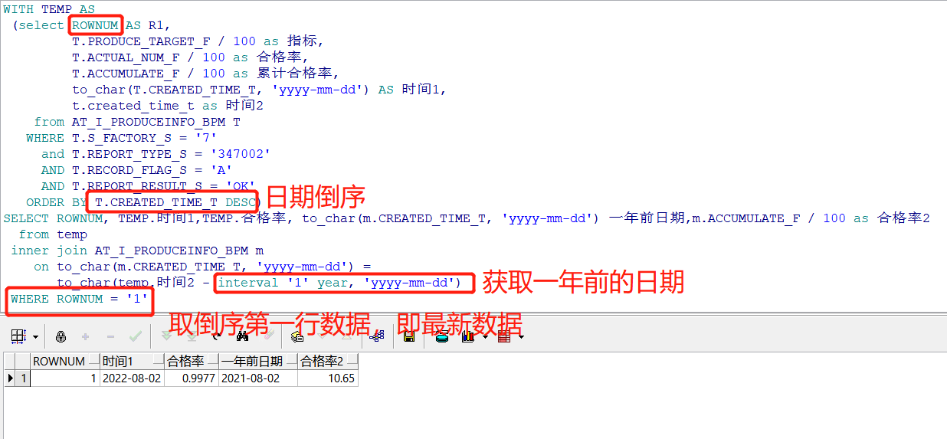Click the save floppy disk icon
Screen dimensions: 947x439
point(408,336)
